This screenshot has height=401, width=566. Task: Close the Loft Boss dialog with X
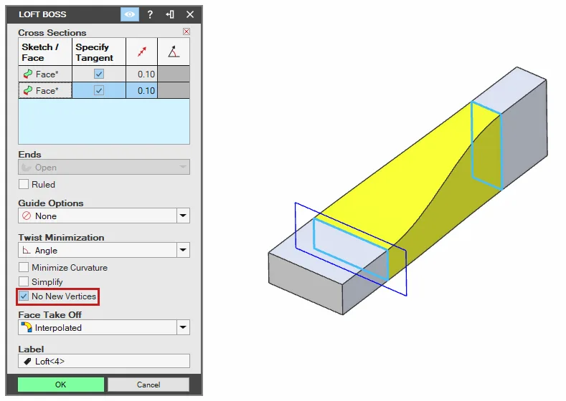click(x=190, y=14)
